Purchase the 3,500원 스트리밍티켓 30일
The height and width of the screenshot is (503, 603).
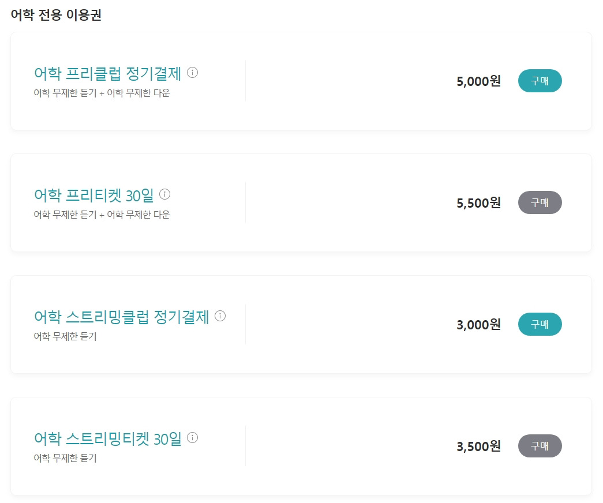(540, 446)
